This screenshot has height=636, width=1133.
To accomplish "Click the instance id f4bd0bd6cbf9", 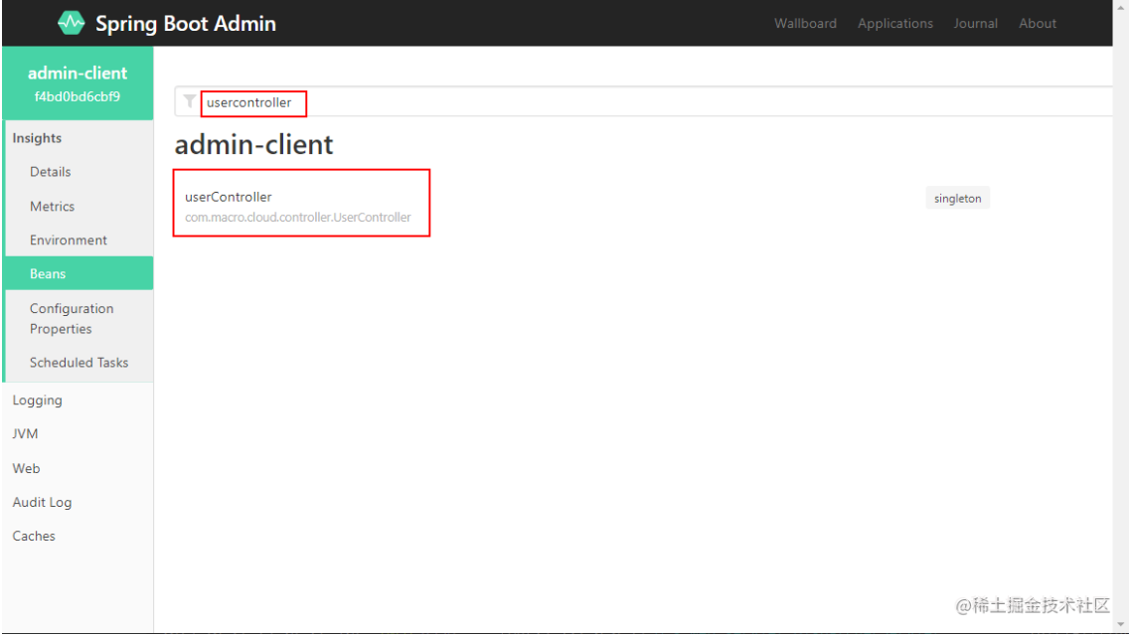I will (78, 96).
